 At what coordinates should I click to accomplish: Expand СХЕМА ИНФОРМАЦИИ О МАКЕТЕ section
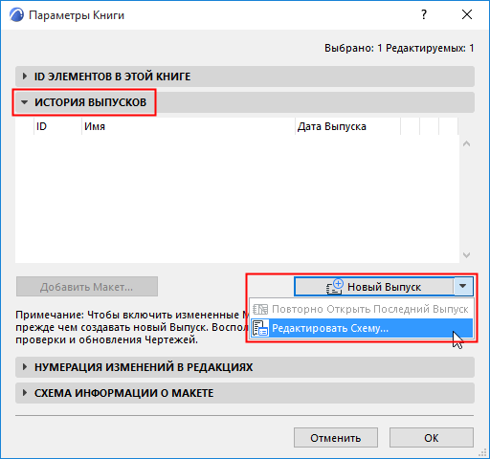click(245, 393)
